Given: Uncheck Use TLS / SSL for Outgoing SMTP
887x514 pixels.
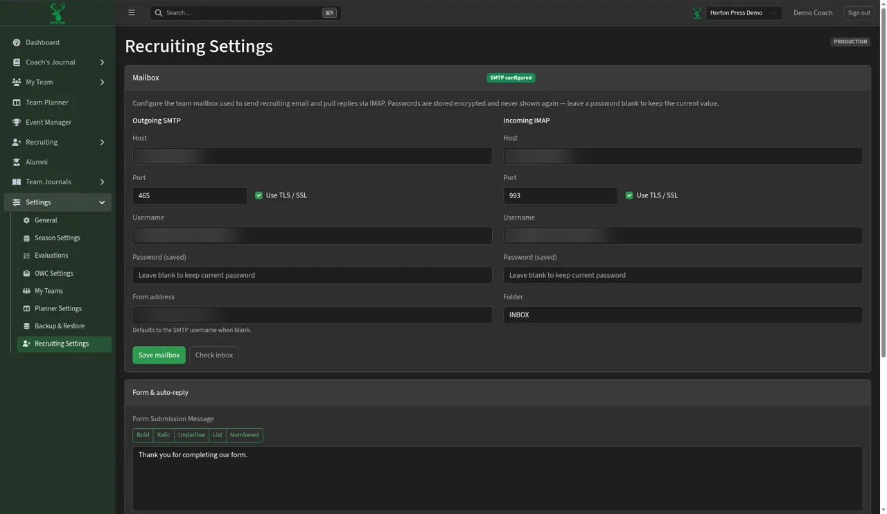Looking at the screenshot, I should coord(258,195).
